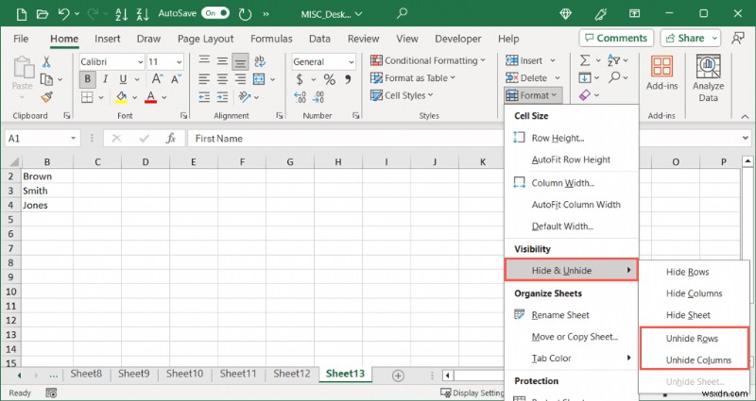Apply Percent Style
Image resolution: width=756 pixels, height=401 pixels.
[329, 79]
